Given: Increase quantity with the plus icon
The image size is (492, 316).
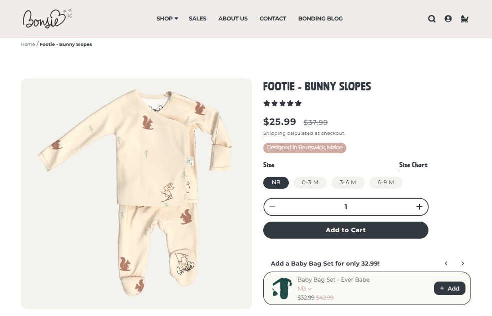Looking at the screenshot, I should pos(419,207).
